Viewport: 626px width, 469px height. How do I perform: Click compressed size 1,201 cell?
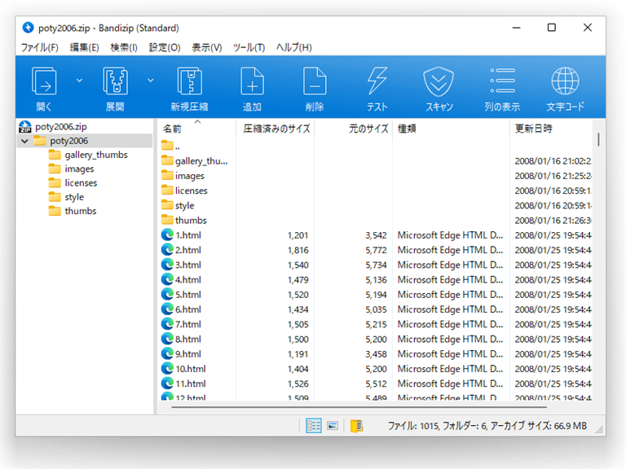pyautogui.click(x=298, y=235)
